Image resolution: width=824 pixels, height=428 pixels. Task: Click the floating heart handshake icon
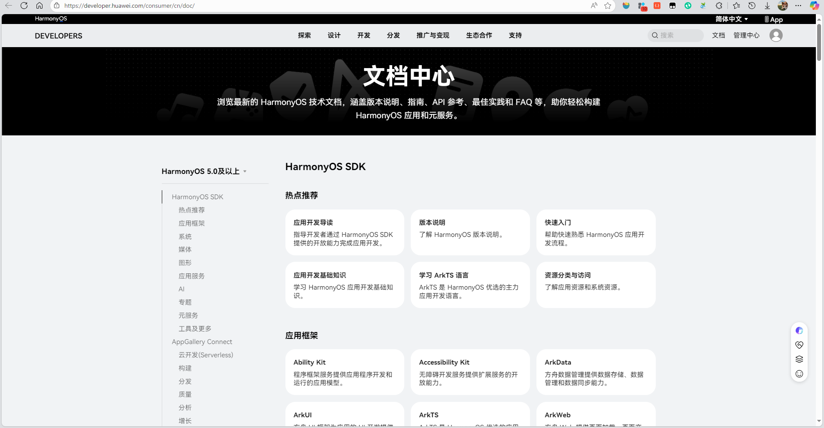pos(799,345)
